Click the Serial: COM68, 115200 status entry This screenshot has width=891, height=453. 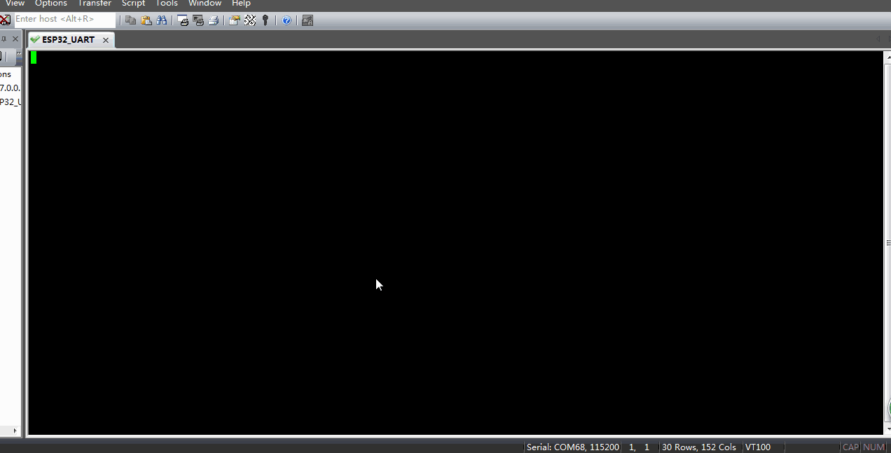point(573,447)
